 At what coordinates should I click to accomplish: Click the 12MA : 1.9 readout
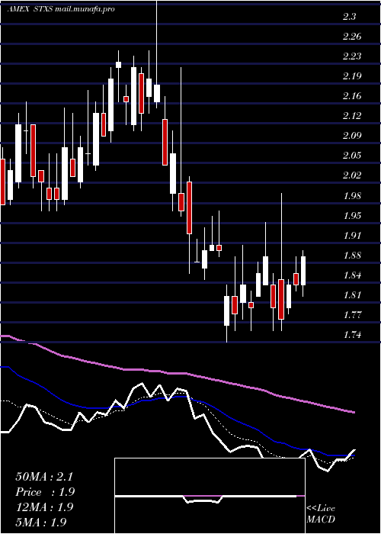tap(44, 507)
